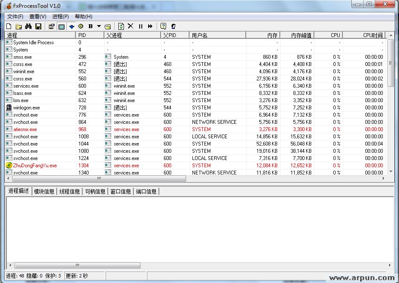Screen dimensions: 399x283
Task: Open the 查看(V) menu
Action: point(37,17)
